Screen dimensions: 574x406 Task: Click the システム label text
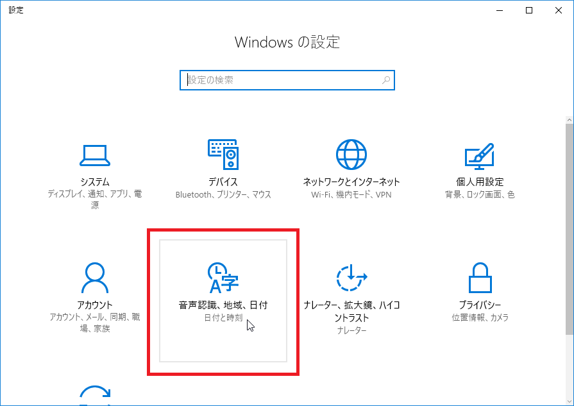95,182
